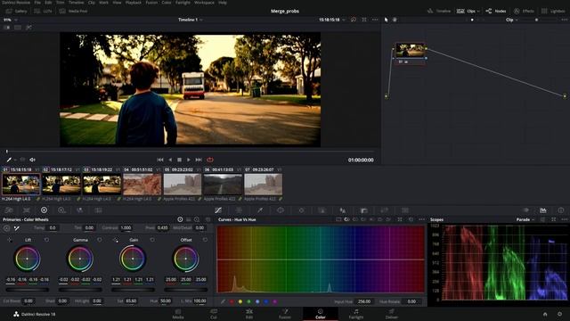
Task: Open the Playback menu
Action: tap(134, 3)
